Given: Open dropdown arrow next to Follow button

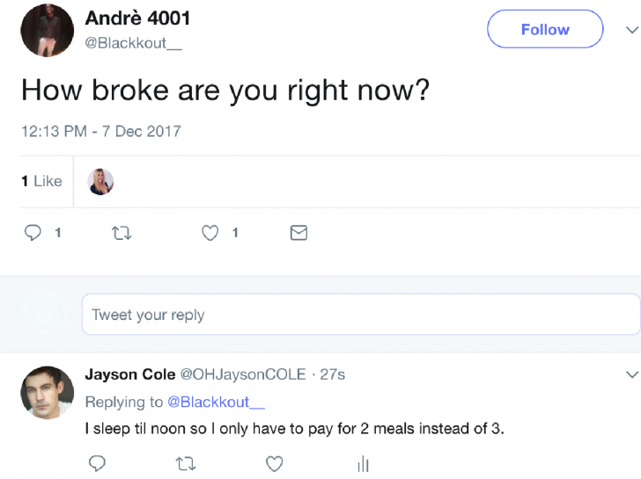Looking at the screenshot, I should [x=630, y=29].
